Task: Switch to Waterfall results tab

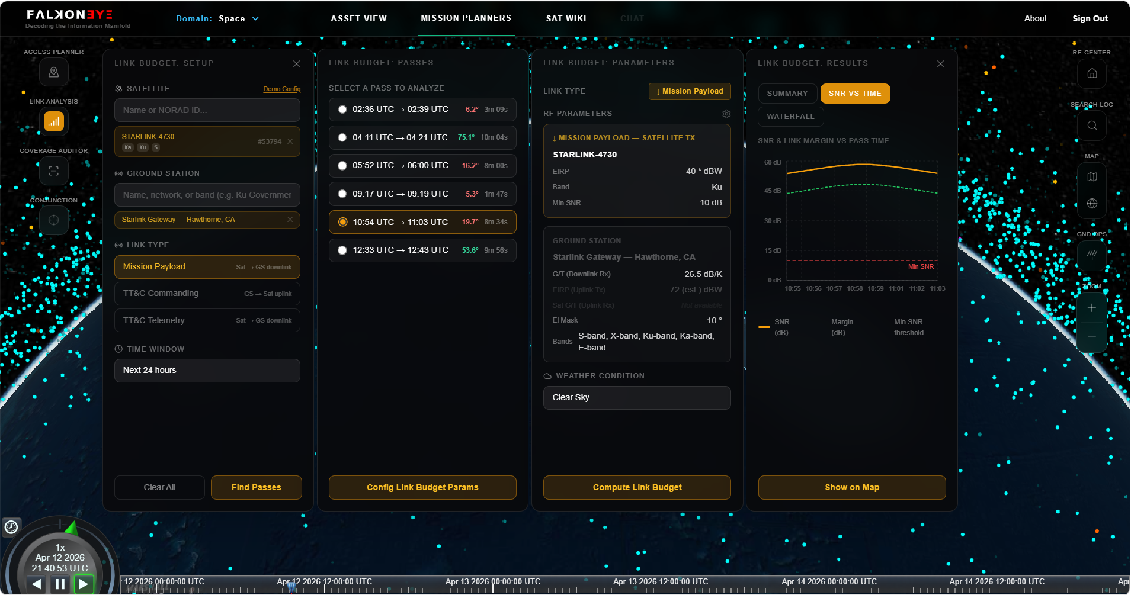Action: tap(791, 117)
